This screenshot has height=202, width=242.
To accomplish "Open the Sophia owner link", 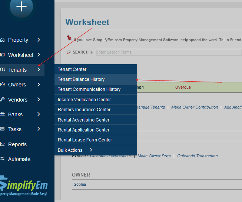I will [x=80, y=184].
